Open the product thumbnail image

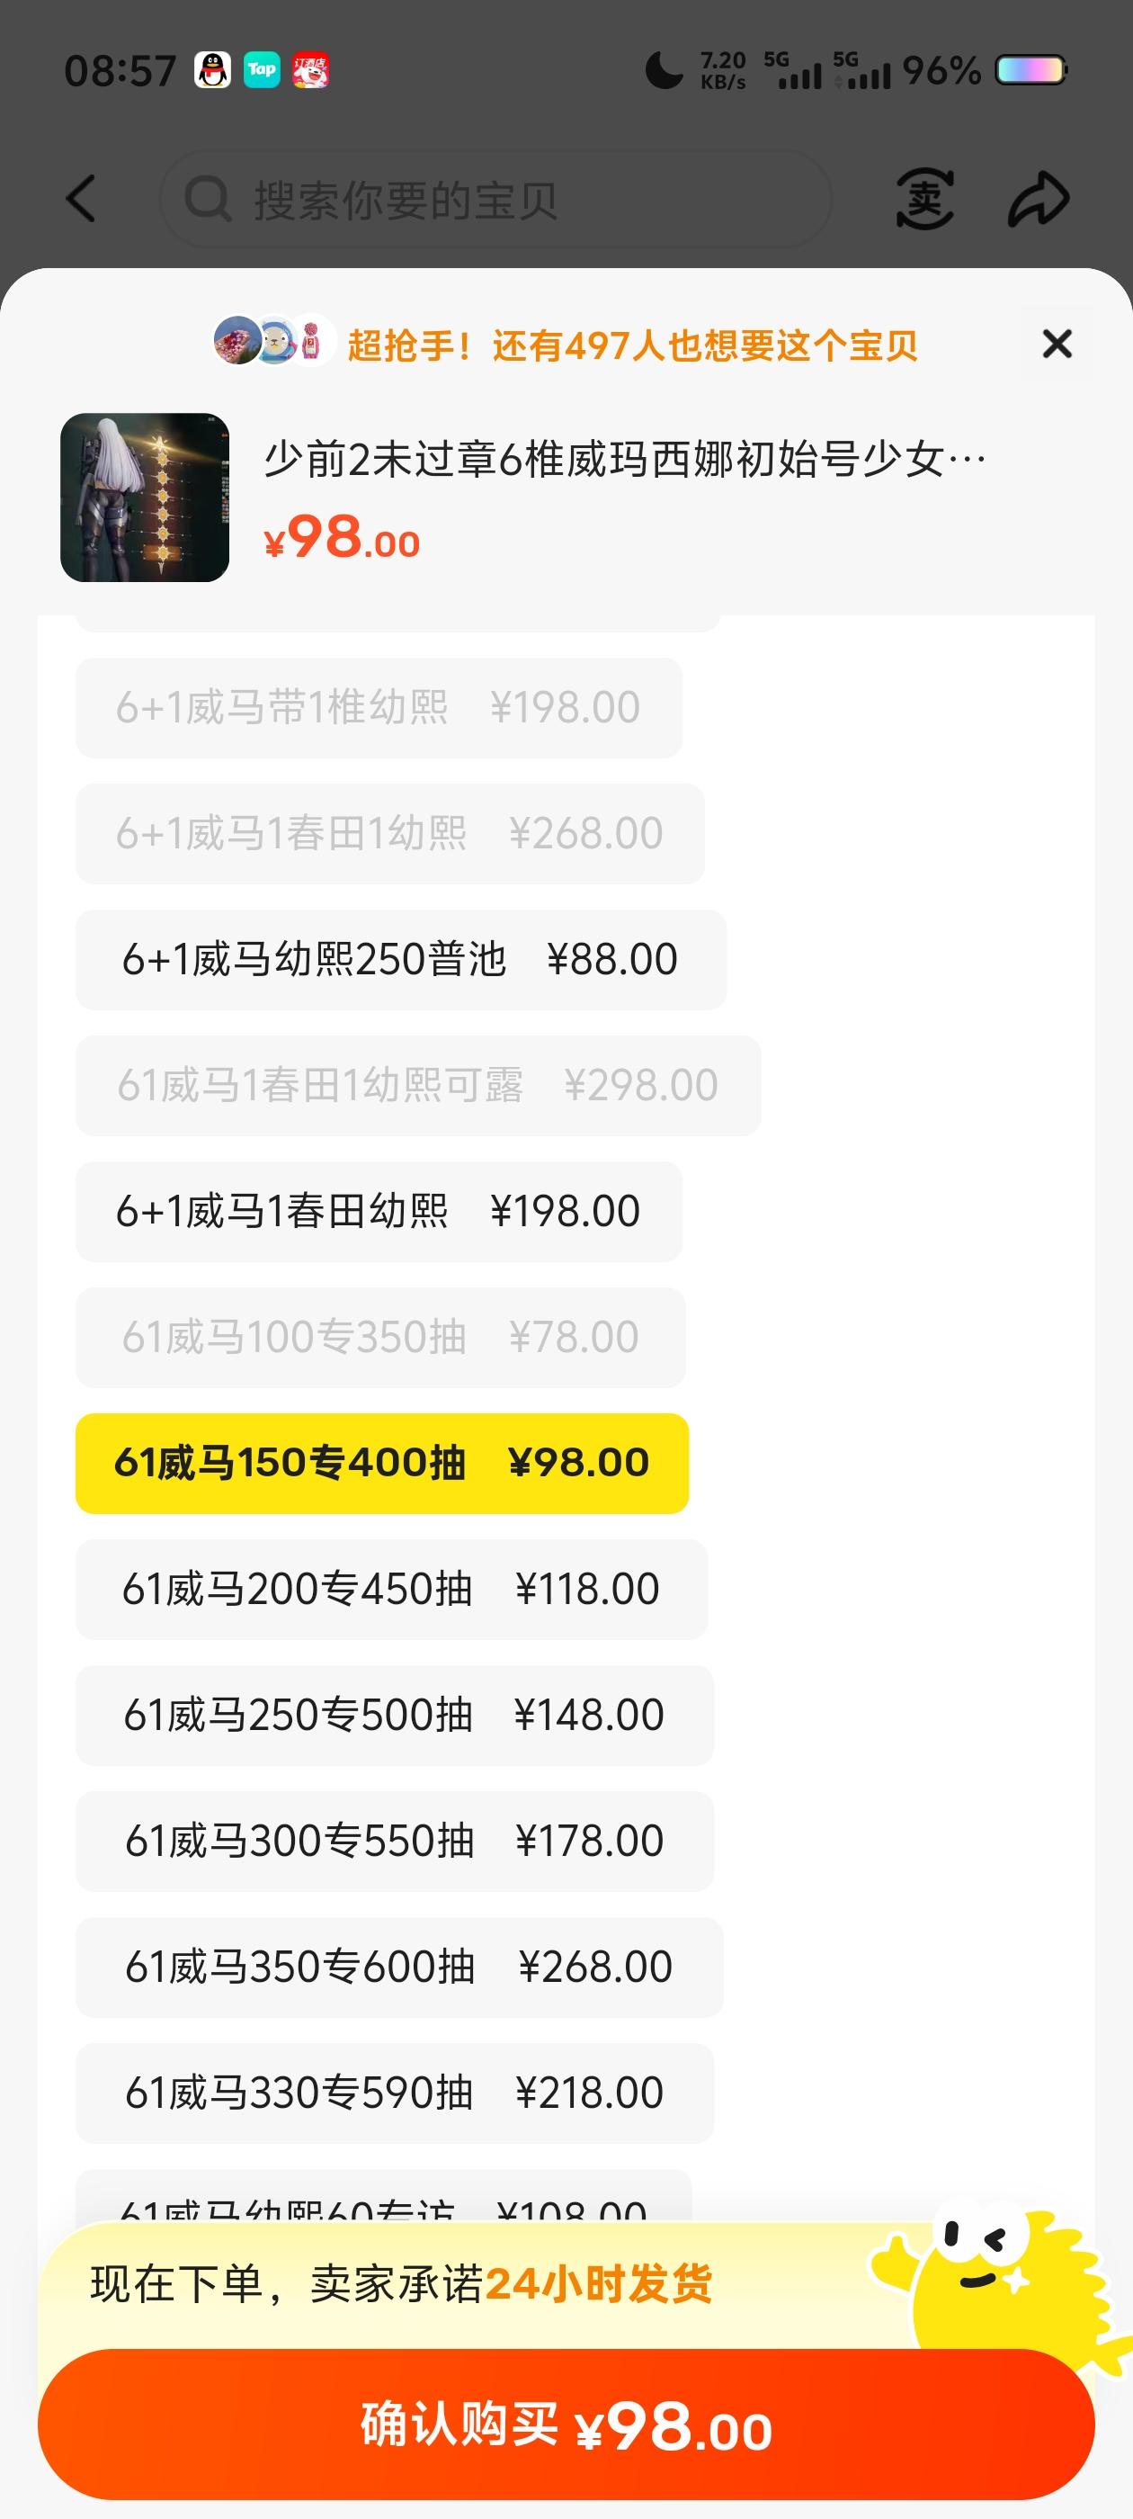[x=145, y=498]
